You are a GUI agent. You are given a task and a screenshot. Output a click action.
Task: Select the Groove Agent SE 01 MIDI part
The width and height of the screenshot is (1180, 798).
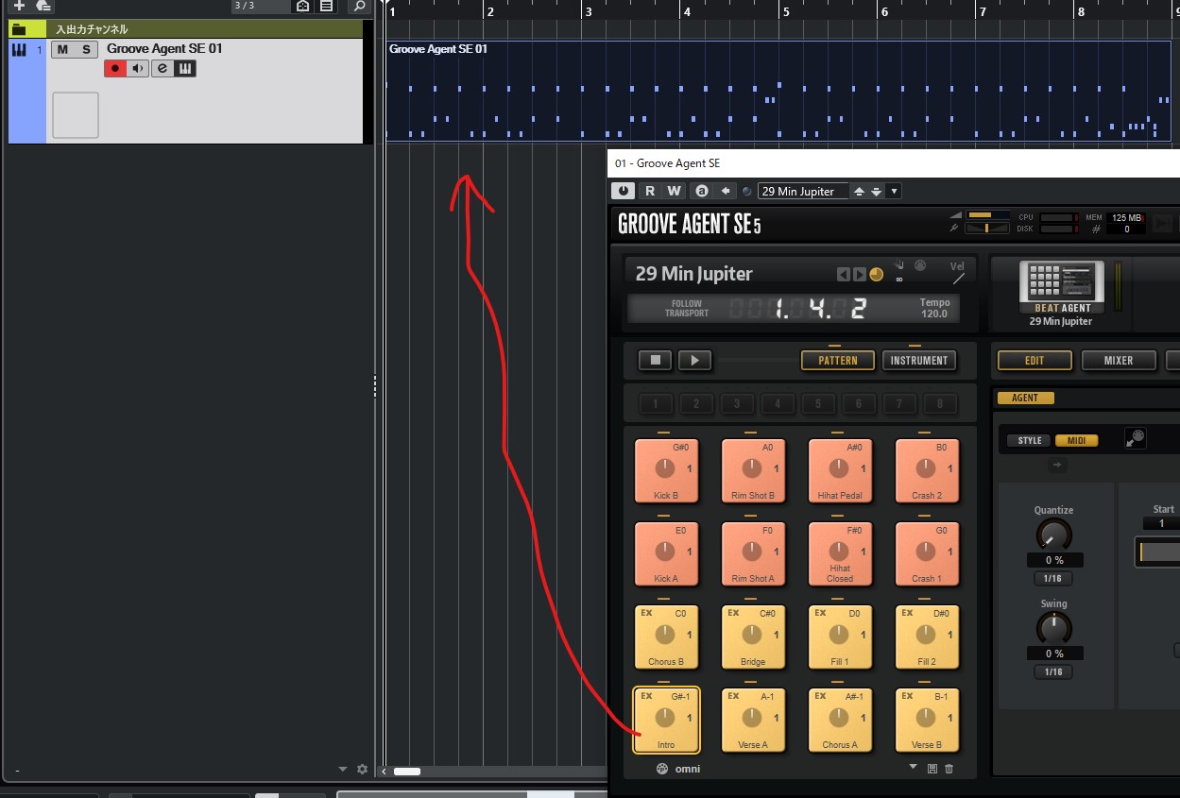pyautogui.click(x=778, y=91)
